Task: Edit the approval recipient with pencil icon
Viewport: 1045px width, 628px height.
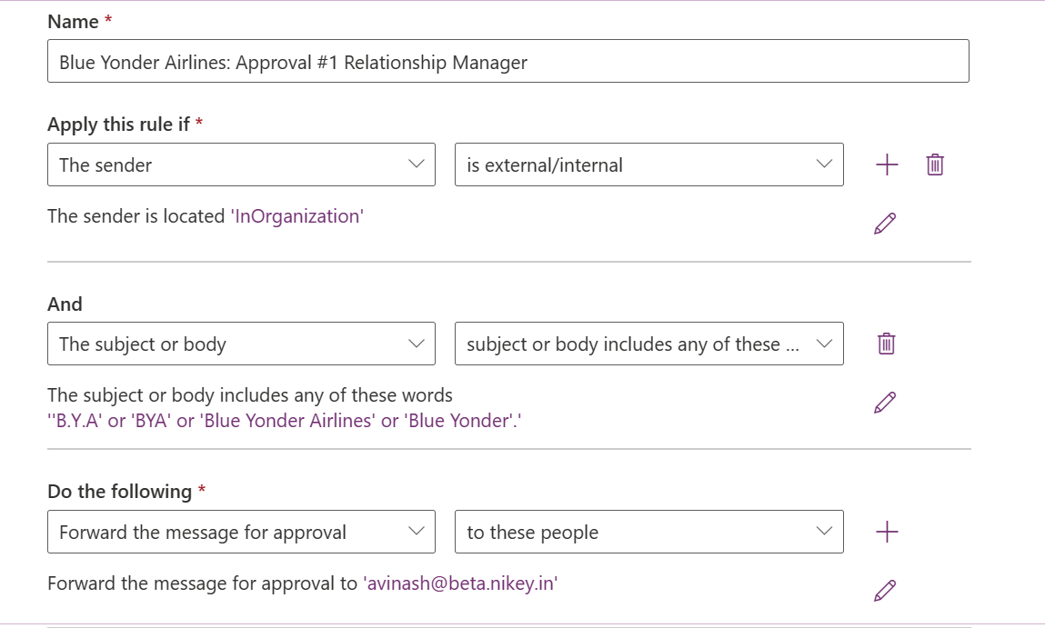Action: (884, 590)
